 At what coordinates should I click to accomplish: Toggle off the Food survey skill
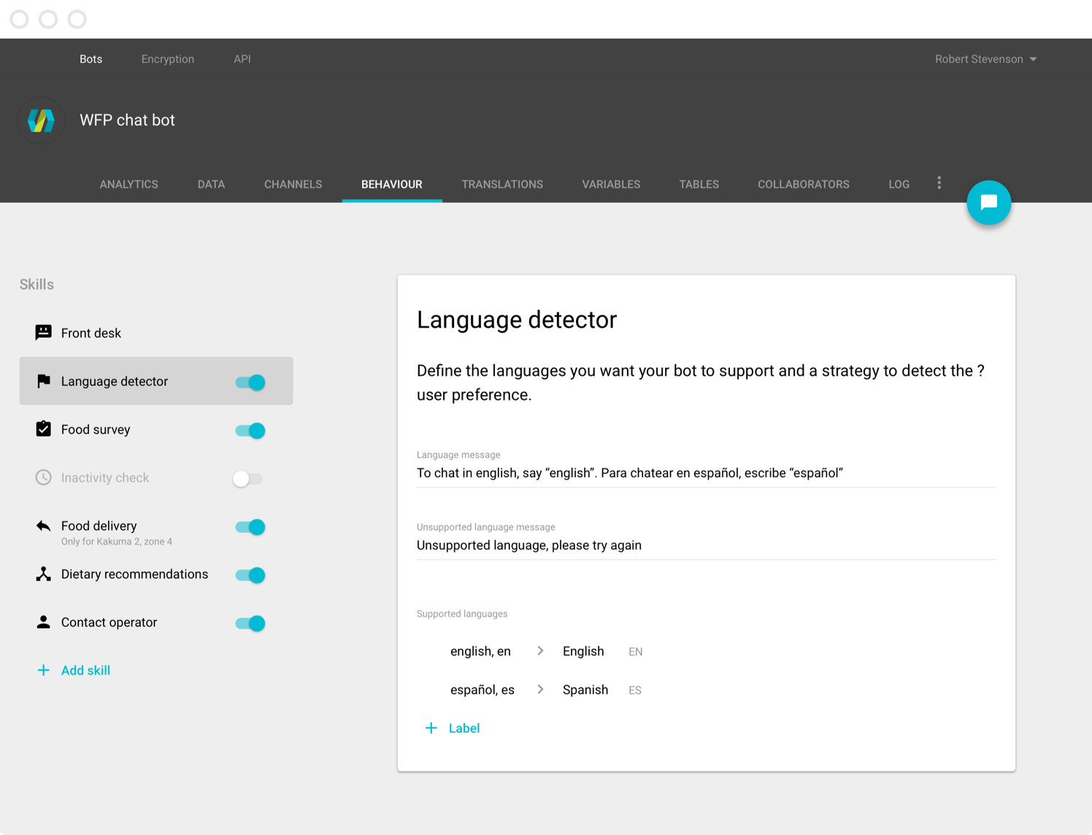click(x=250, y=430)
